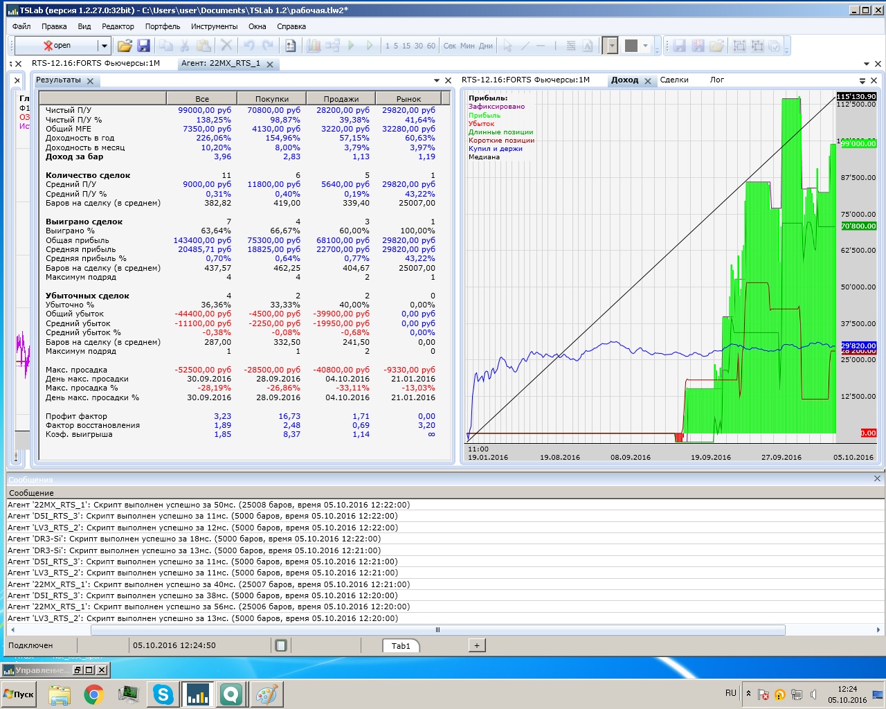886x709 pixels.
Task: Click the notebook icon in status bar
Action: pyautogui.click(x=281, y=645)
